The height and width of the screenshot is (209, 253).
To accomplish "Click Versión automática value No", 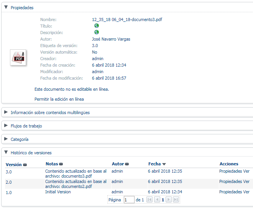I will point(95,52).
